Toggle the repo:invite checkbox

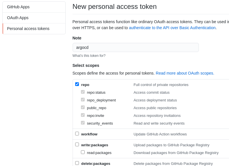83,115
